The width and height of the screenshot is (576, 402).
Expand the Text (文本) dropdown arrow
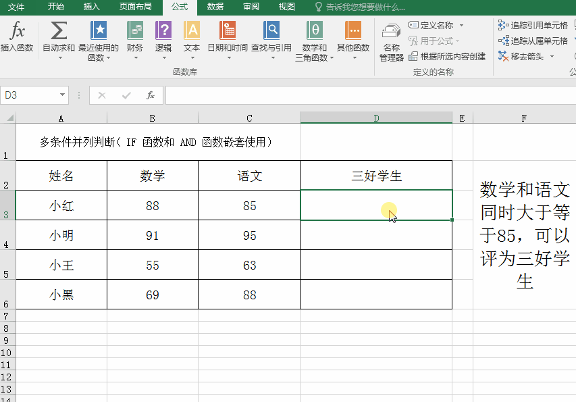pyautogui.click(x=192, y=57)
